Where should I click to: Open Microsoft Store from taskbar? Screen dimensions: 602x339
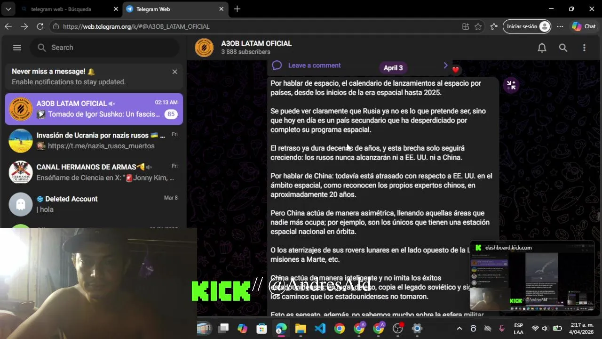click(261, 329)
